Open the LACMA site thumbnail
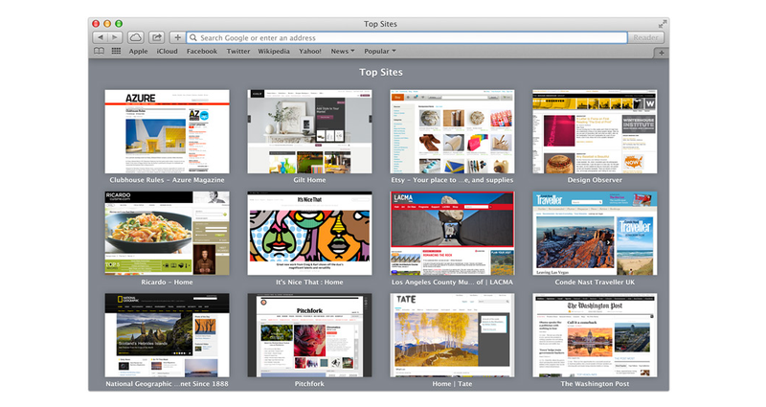 pos(452,233)
